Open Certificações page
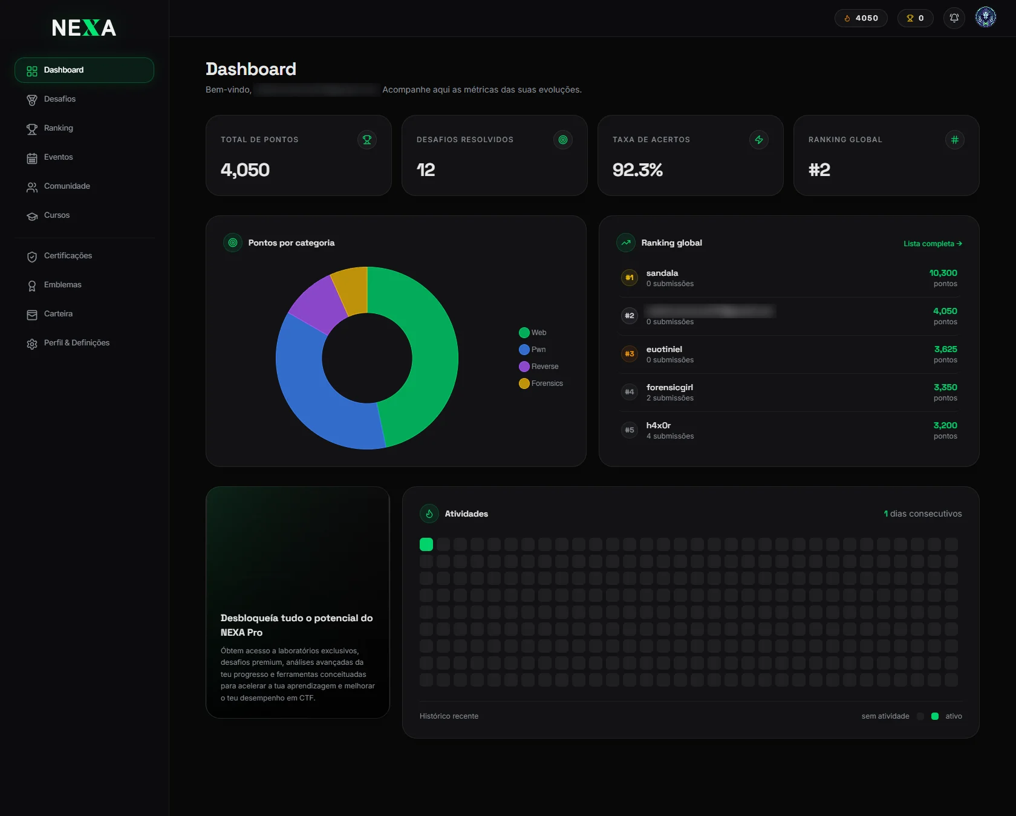 (84, 256)
